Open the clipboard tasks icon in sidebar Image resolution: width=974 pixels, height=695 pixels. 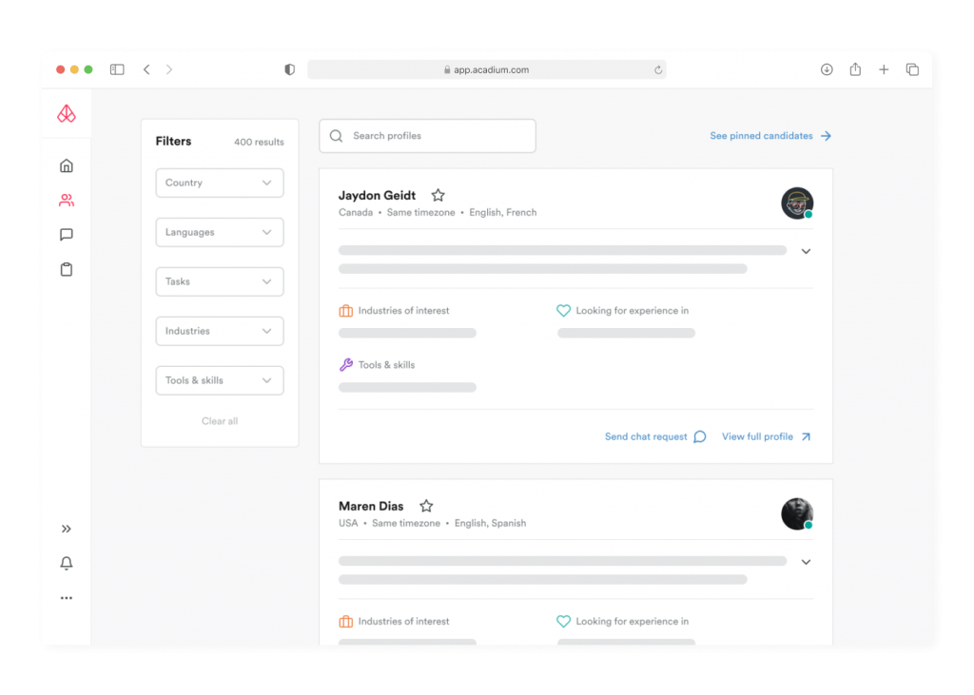point(67,269)
